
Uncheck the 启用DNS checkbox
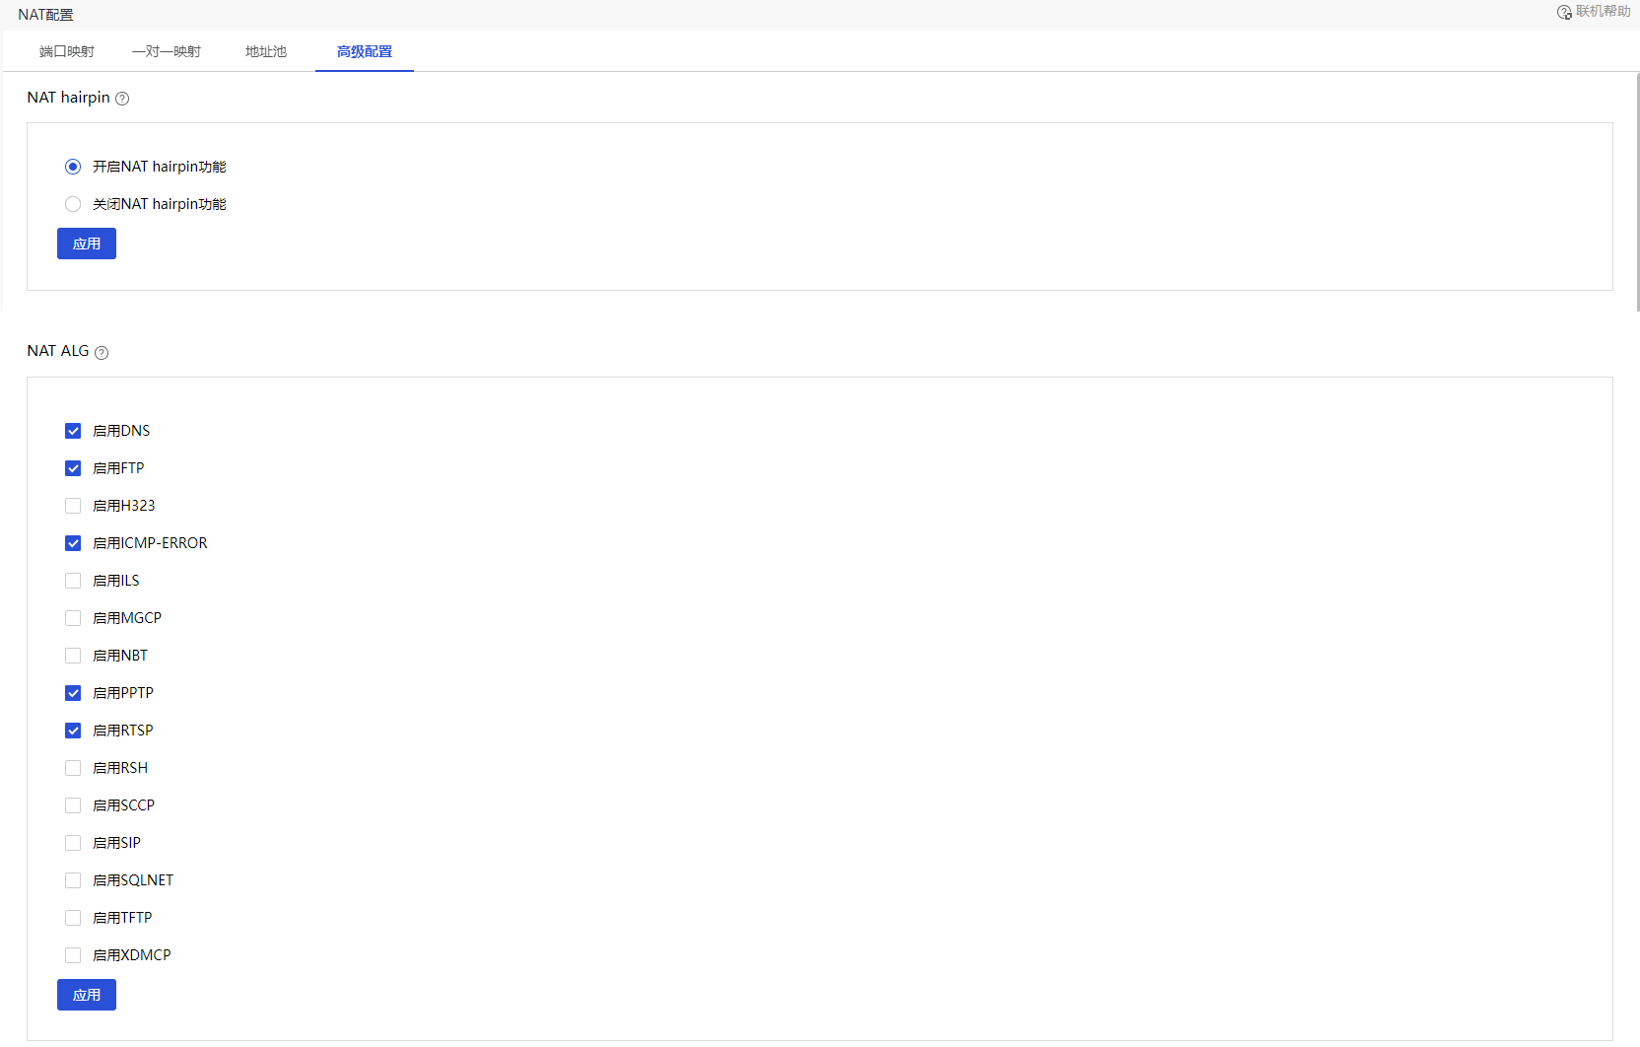click(x=73, y=431)
